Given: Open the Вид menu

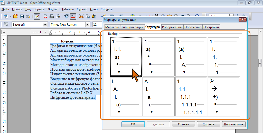Looking at the screenshot, I should coord(28,9).
